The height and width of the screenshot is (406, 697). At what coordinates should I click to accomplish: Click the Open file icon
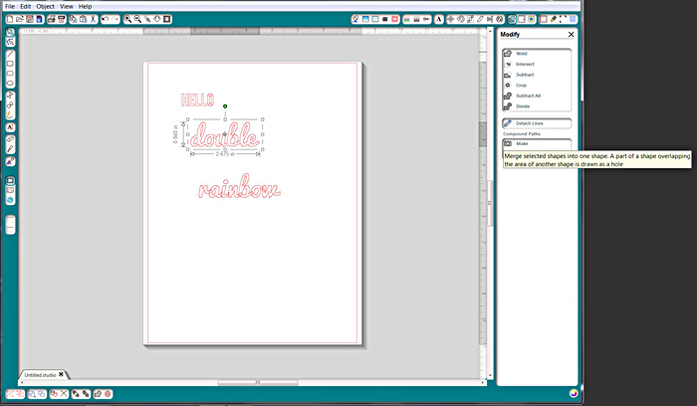pos(20,19)
